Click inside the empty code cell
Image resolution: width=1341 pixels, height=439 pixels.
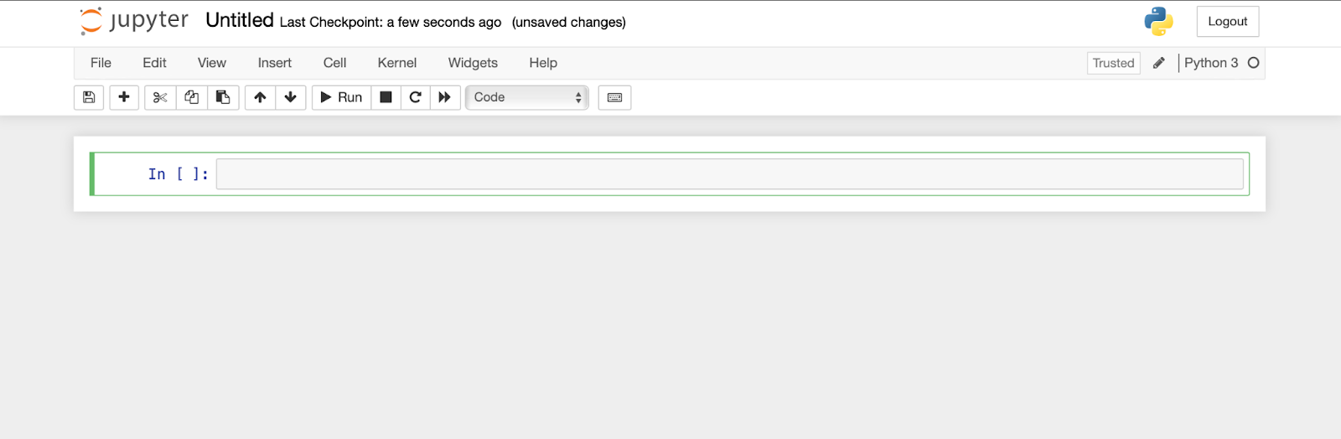tap(729, 174)
